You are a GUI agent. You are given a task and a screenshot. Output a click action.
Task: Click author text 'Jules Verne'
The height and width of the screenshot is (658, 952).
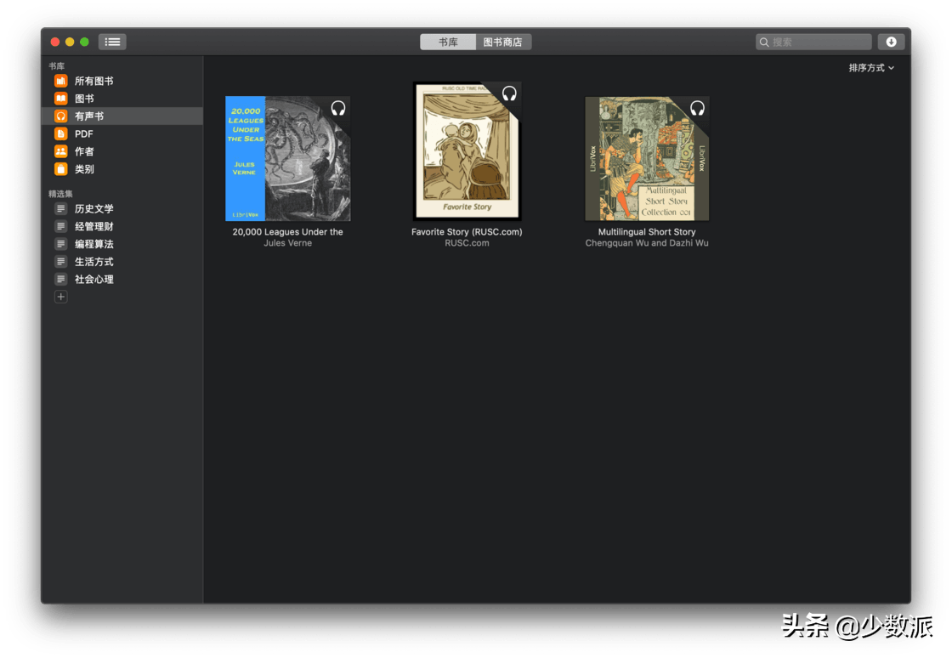pyautogui.click(x=288, y=243)
